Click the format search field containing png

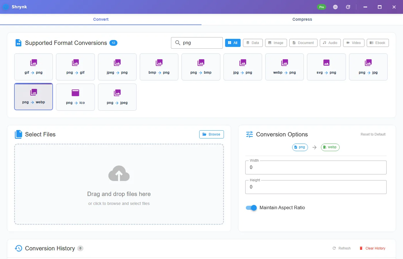point(197,43)
